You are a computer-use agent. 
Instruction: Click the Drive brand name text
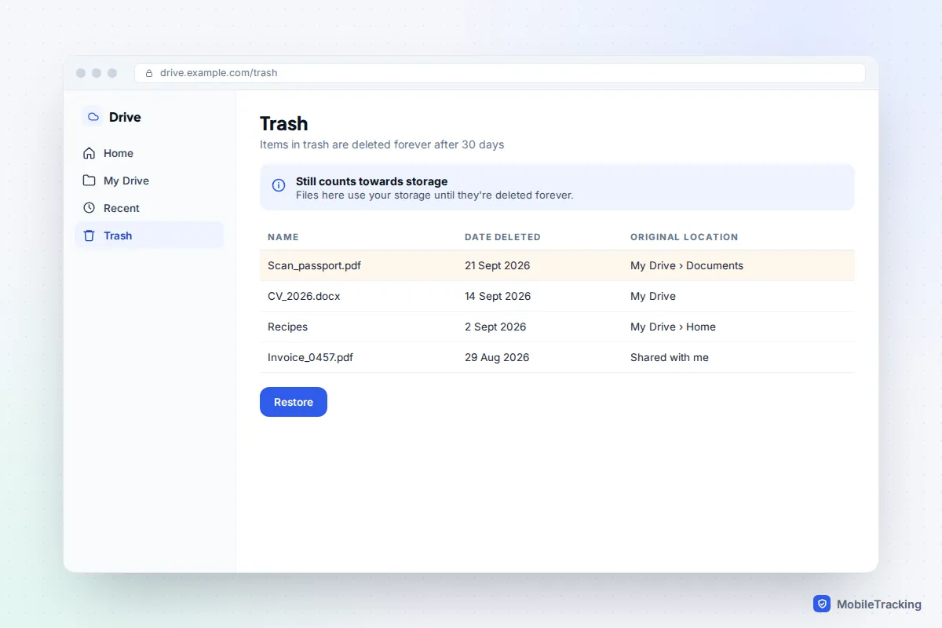click(x=125, y=117)
